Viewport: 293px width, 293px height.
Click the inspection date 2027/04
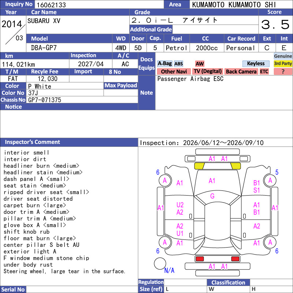click(x=90, y=64)
